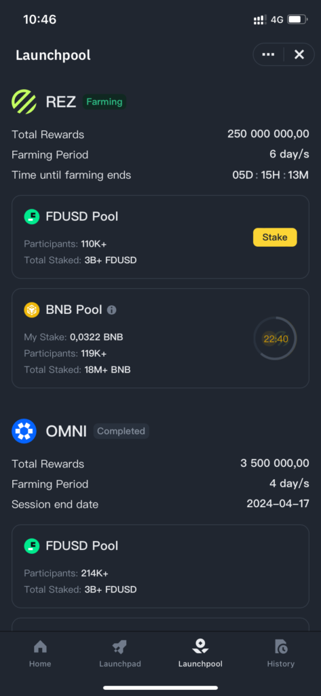
Task: Go to the Home tab
Action: 40,655
